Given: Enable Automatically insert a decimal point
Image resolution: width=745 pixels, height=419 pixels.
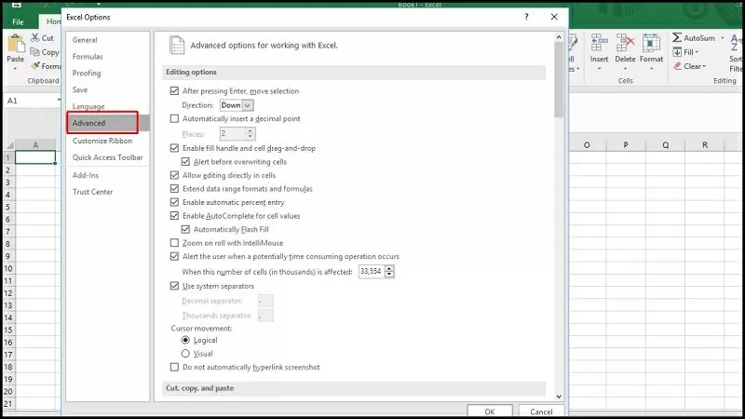Looking at the screenshot, I should pos(174,119).
